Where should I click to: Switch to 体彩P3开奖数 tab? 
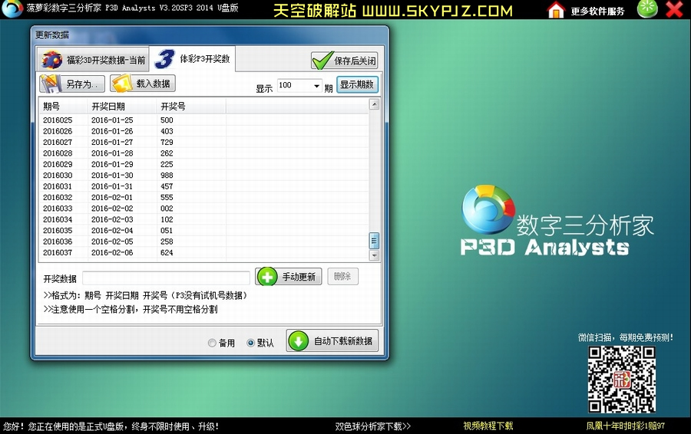(193, 59)
